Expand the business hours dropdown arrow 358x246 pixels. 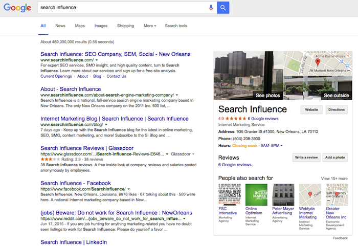(281, 146)
